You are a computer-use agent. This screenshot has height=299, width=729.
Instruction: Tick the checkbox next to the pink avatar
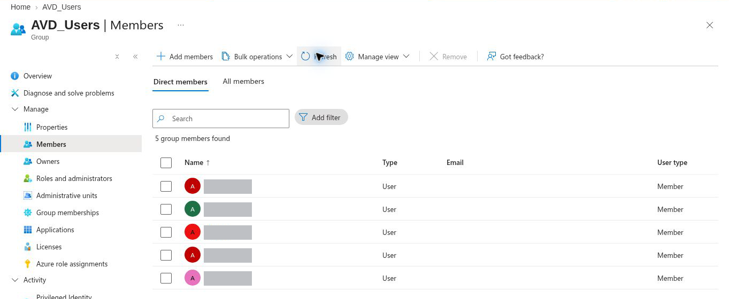pyautogui.click(x=166, y=278)
